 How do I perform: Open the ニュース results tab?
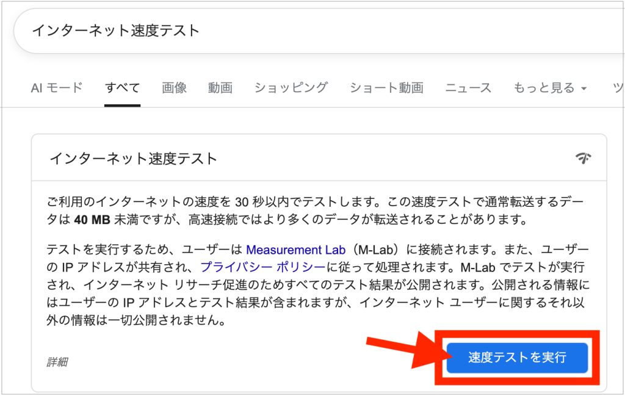pos(468,87)
